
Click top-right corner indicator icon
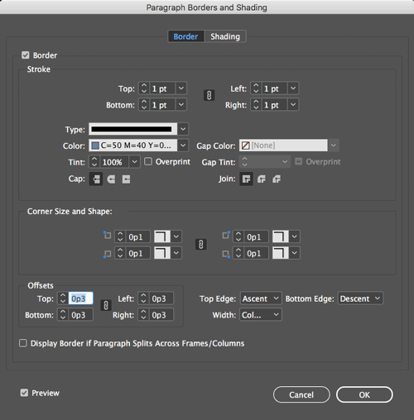[x=226, y=236]
